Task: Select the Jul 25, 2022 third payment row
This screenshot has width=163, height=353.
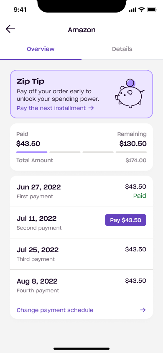Action: [x=81, y=254]
